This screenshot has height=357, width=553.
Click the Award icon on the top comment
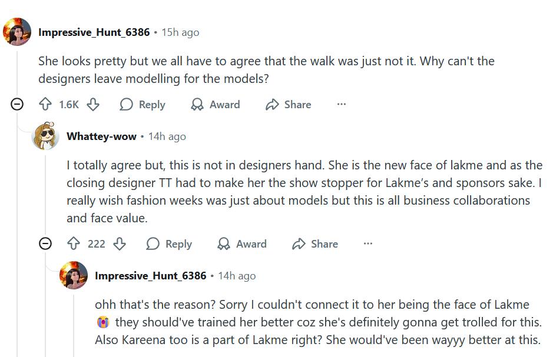pyautogui.click(x=197, y=105)
